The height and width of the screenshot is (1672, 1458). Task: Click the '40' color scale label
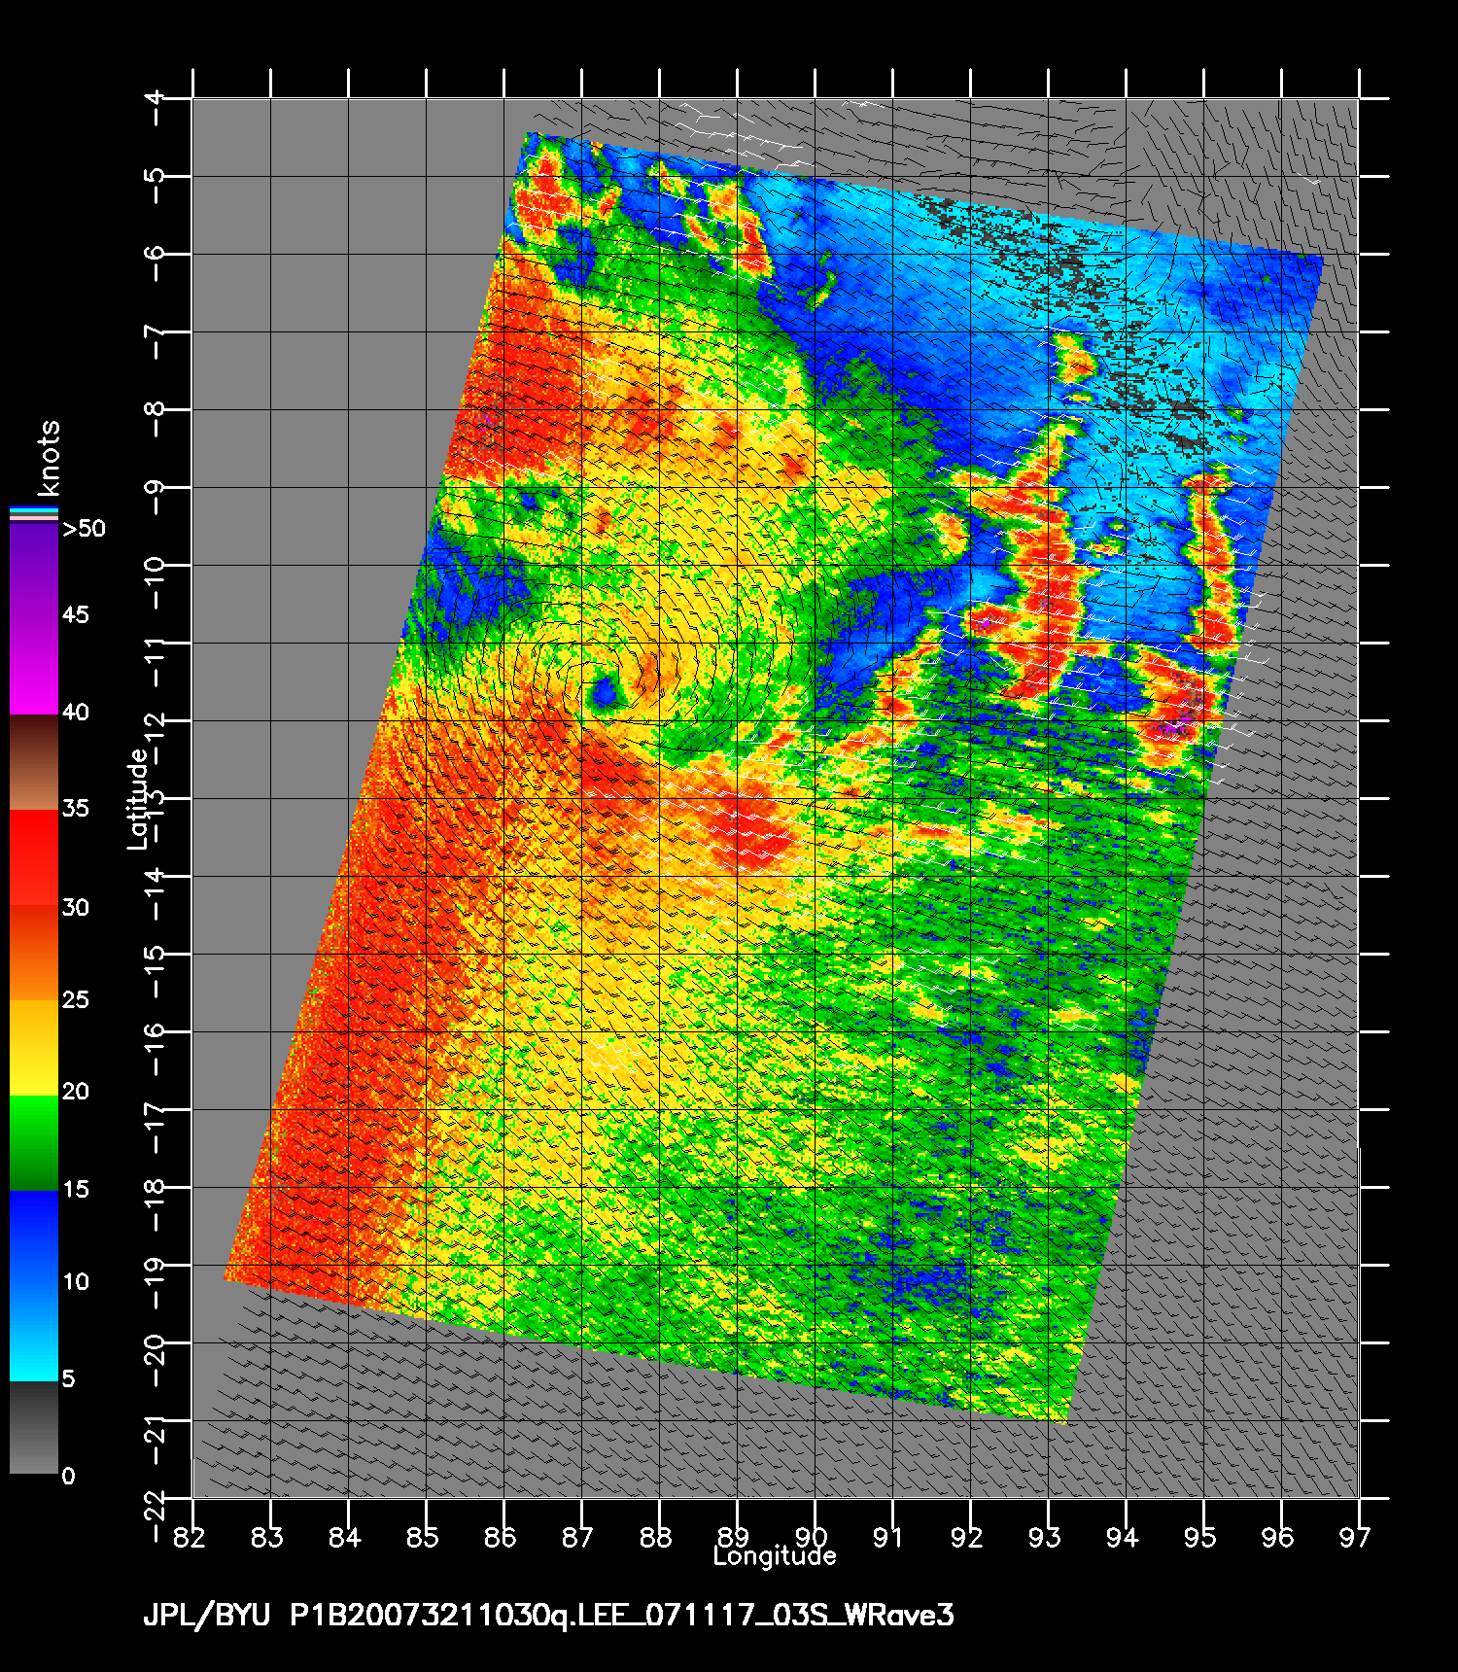[76, 713]
